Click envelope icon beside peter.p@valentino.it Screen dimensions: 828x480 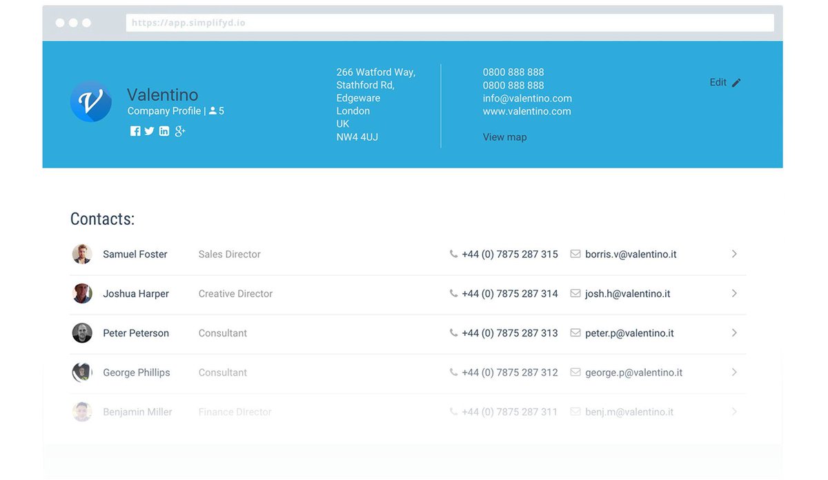(575, 332)
